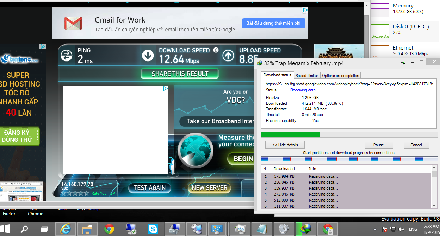Click the upload speed arrow icon
The image size is (440, 236).
pyautogui.click(x=228, y=56)
